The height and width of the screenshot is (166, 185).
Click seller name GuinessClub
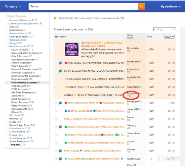134,159
